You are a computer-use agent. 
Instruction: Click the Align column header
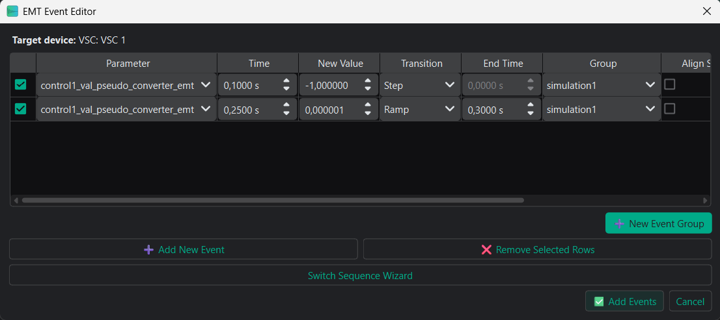(687, 63)
